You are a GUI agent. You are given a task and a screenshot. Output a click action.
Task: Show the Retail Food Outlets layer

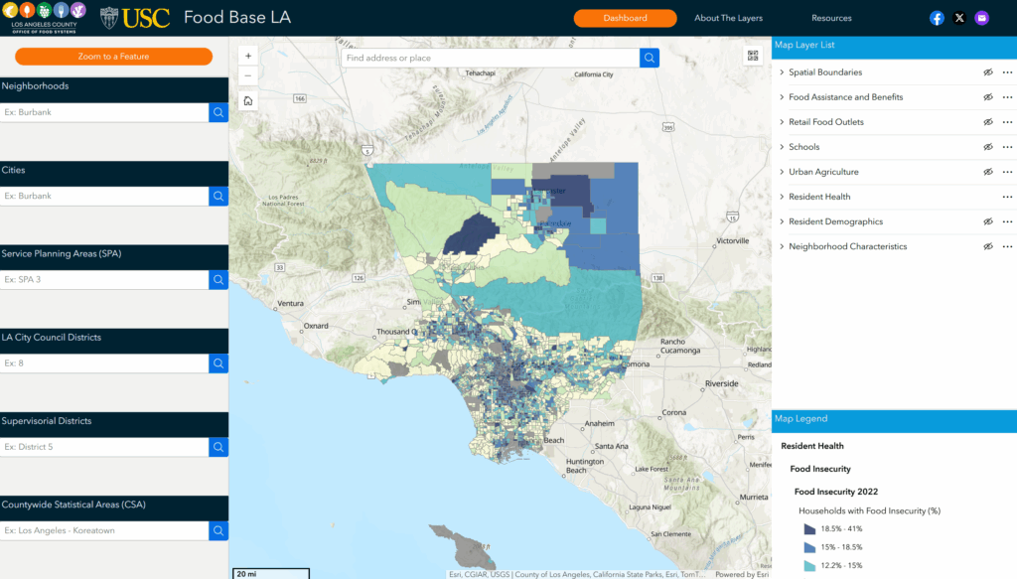[x=987, y=122]
